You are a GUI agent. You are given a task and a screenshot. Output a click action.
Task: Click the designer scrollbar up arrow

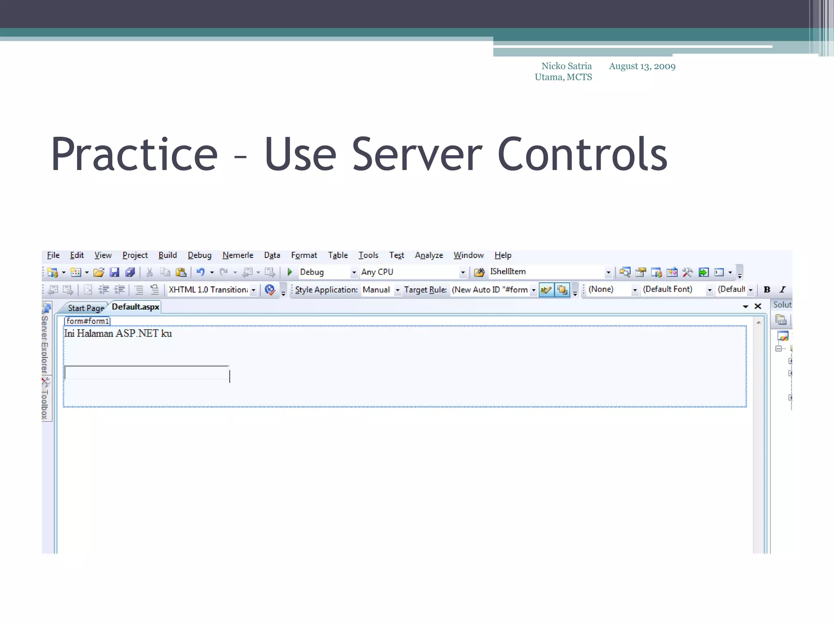tap(758, 322)
